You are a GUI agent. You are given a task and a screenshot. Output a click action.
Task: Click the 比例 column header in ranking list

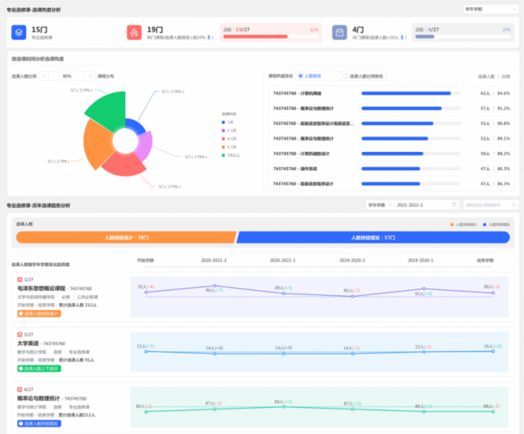click(506, 77)
